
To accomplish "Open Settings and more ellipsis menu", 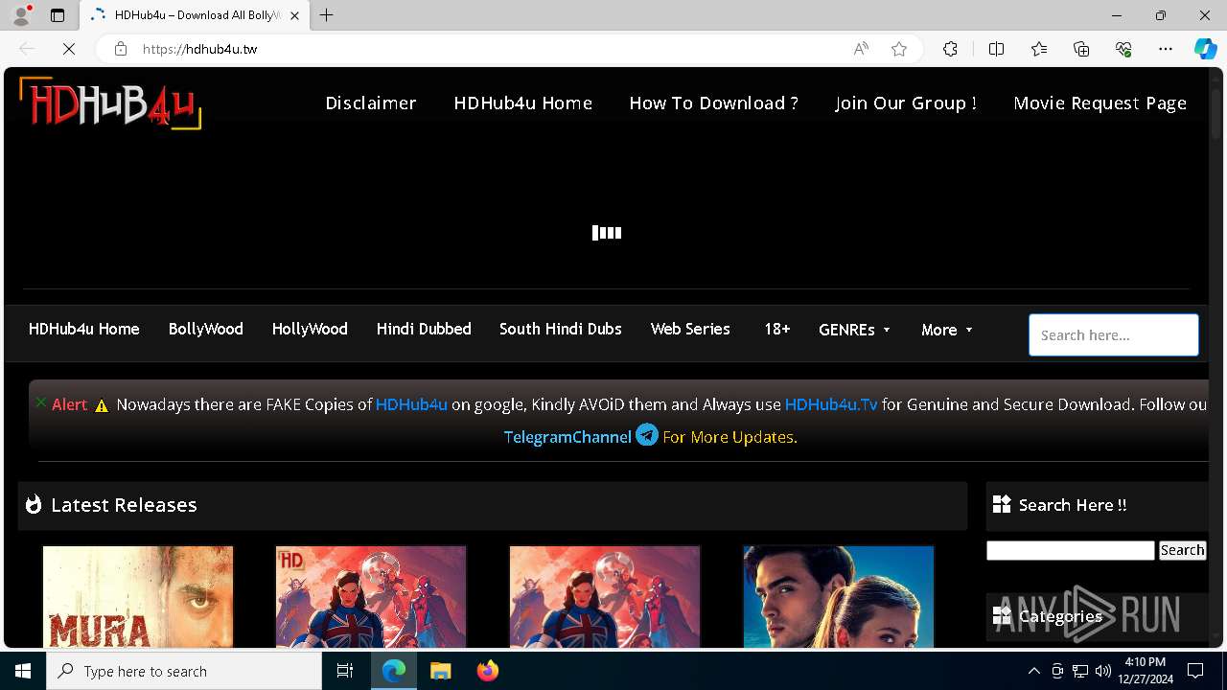I will pyautogui.click(x=1166, y=49).
